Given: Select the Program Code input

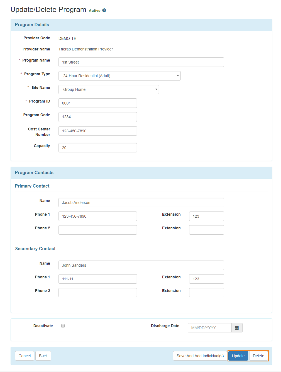Looking at the screenshot, I should tap(97, 117).
